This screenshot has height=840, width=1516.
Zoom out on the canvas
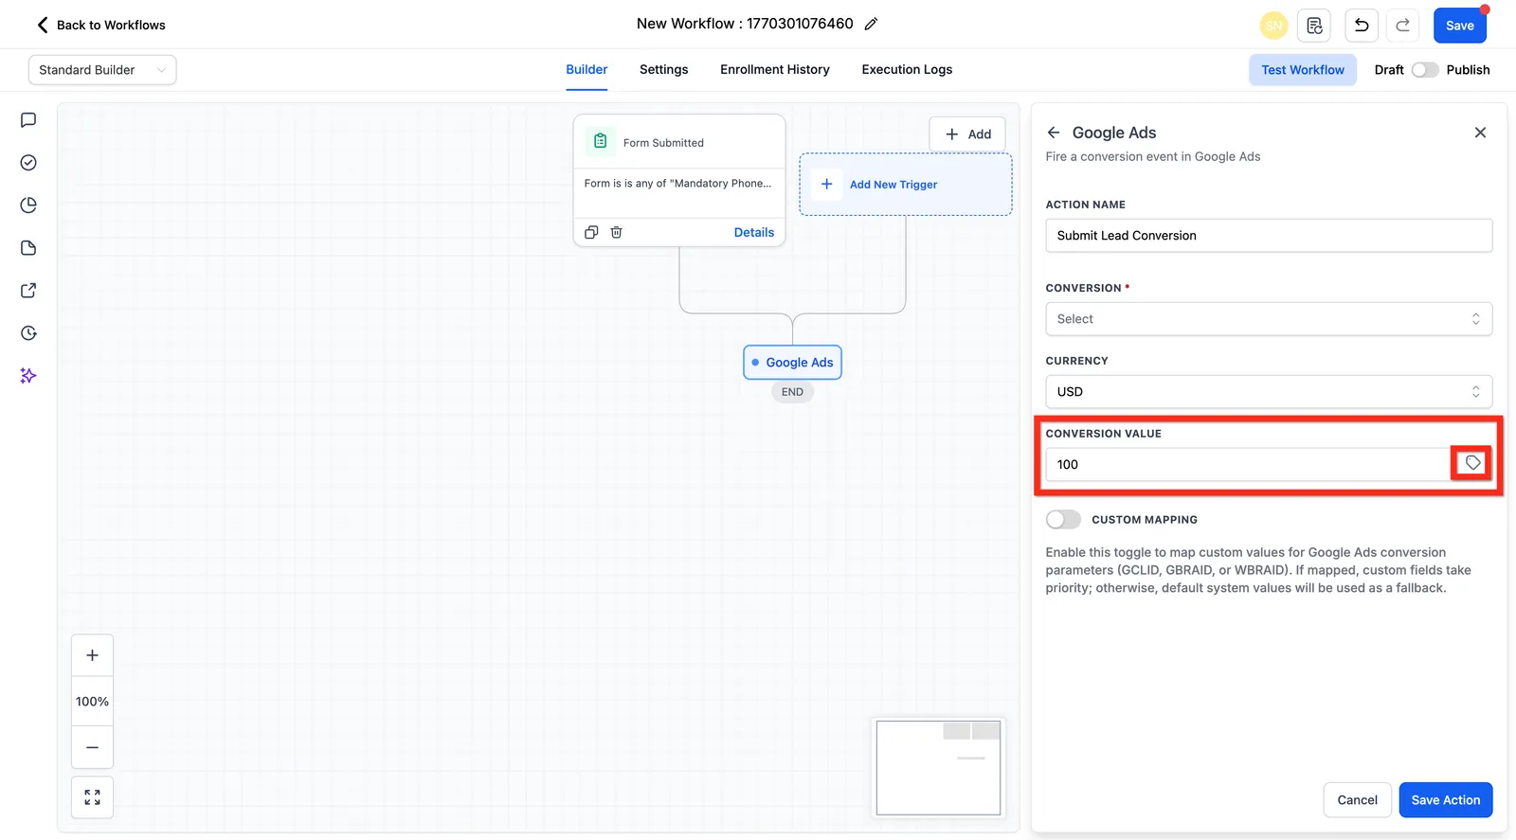[x=92, y=747]
